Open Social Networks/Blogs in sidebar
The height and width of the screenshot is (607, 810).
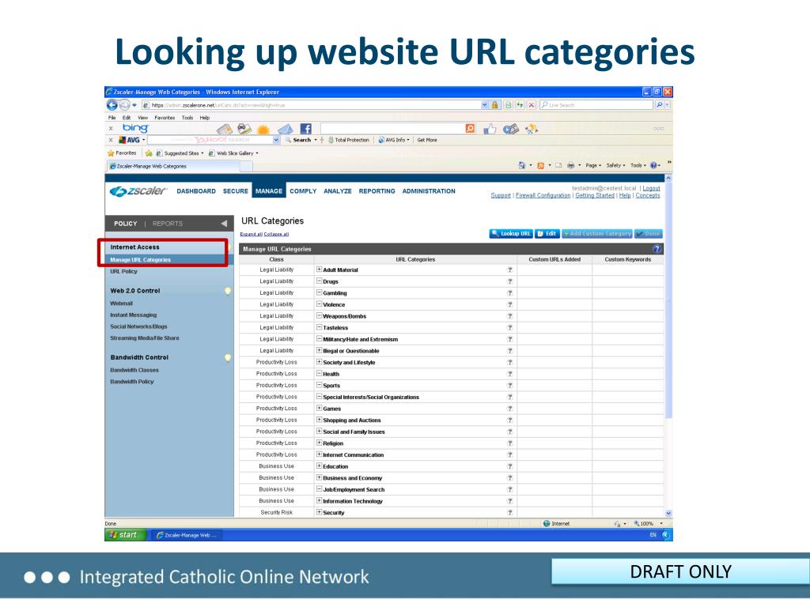(x=138, y=326)
